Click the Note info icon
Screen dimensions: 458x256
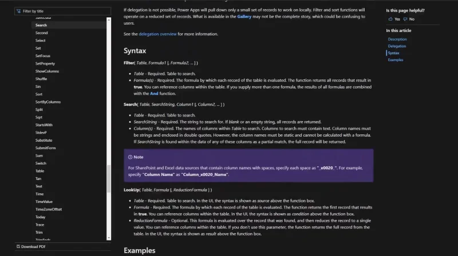pyautogui.click(x=130, y=157)
